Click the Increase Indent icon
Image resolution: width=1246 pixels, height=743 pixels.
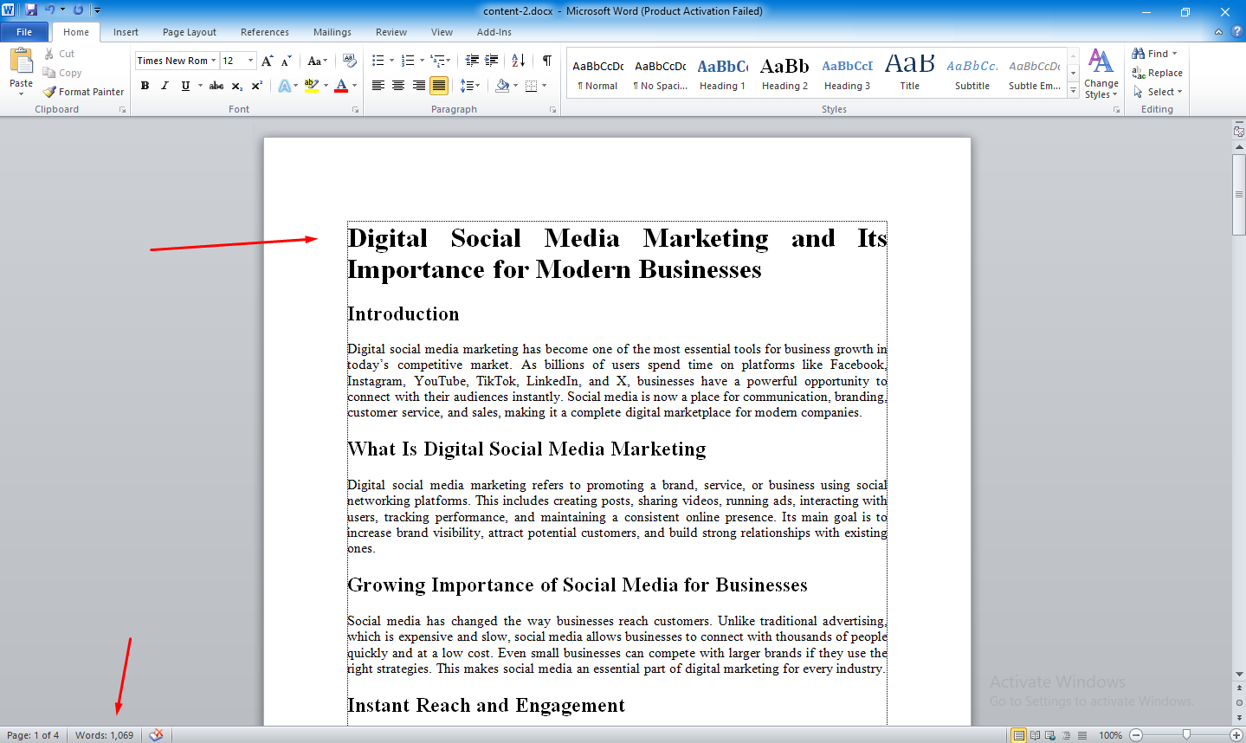[x=491, y=61]
